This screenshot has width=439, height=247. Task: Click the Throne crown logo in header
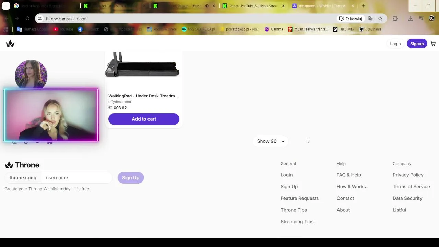[x=10, y=44]
